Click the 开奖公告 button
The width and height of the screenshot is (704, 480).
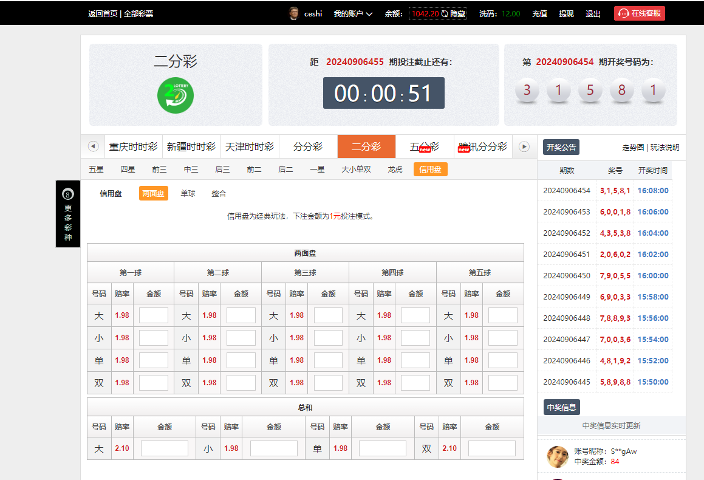coord(561,147)
